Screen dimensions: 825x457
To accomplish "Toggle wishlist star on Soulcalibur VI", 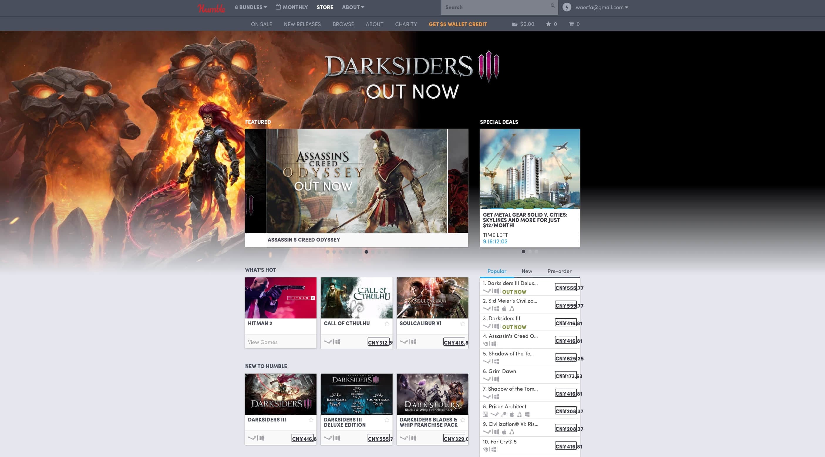I will (463, 323).
